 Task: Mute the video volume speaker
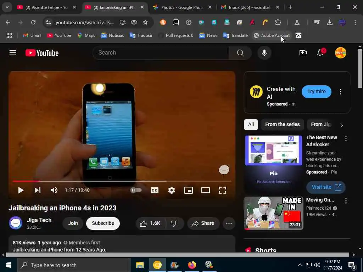54,190
